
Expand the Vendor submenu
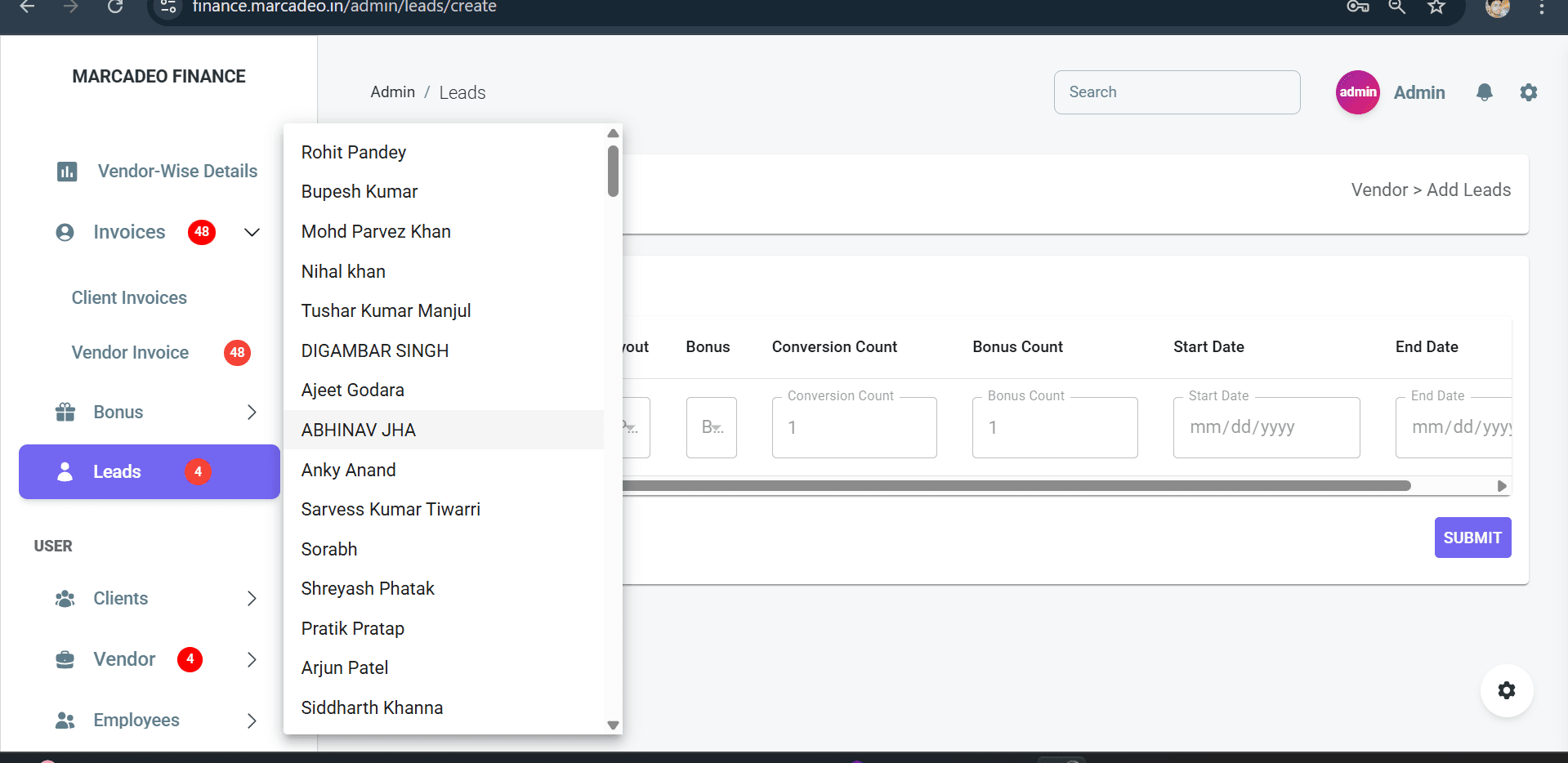click(252, 659)
